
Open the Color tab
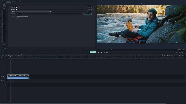[20, 2]
